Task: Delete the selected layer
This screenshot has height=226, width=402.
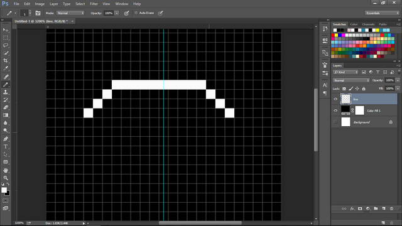Action: tap(391, 208)
